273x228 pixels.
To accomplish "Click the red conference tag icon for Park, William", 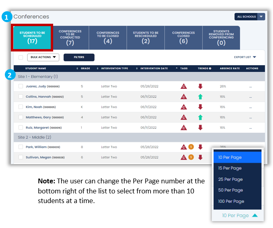I will point(184,147).
